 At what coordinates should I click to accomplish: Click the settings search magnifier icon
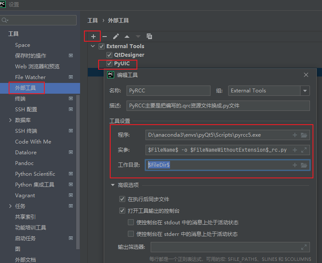(x=4, y=20)
